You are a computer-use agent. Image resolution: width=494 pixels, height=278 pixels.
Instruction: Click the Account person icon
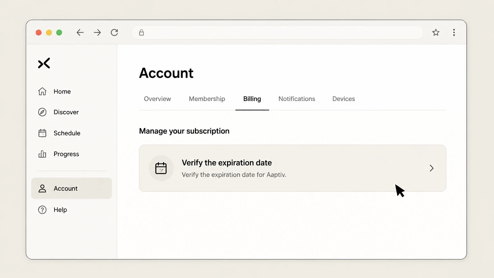42,189
